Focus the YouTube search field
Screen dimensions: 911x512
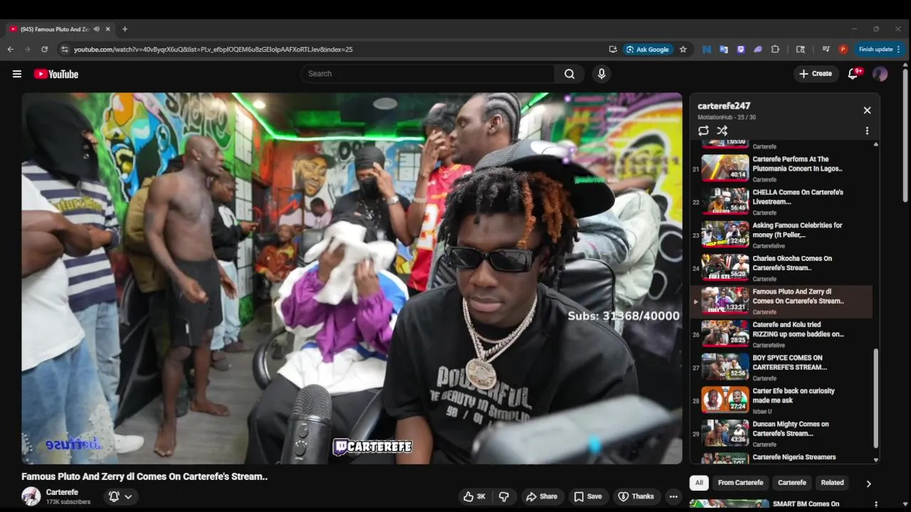427,74
